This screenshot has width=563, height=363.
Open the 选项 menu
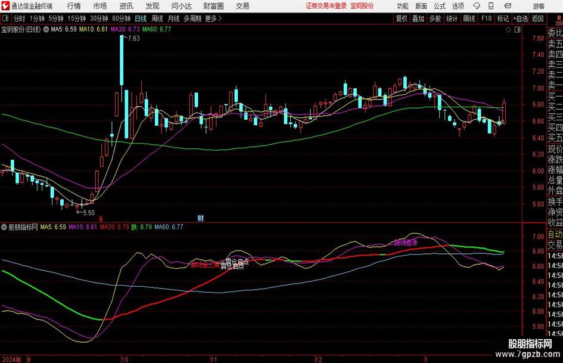click(x=458, y=6)
